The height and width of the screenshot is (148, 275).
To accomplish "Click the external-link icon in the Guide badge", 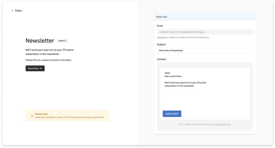I will coord(65,40).
